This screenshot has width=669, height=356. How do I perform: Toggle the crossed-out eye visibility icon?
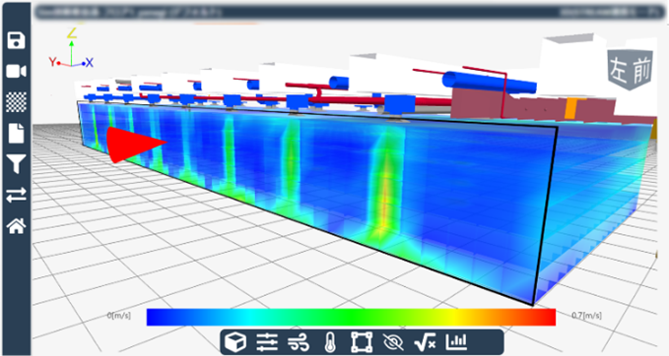(393, 342)
